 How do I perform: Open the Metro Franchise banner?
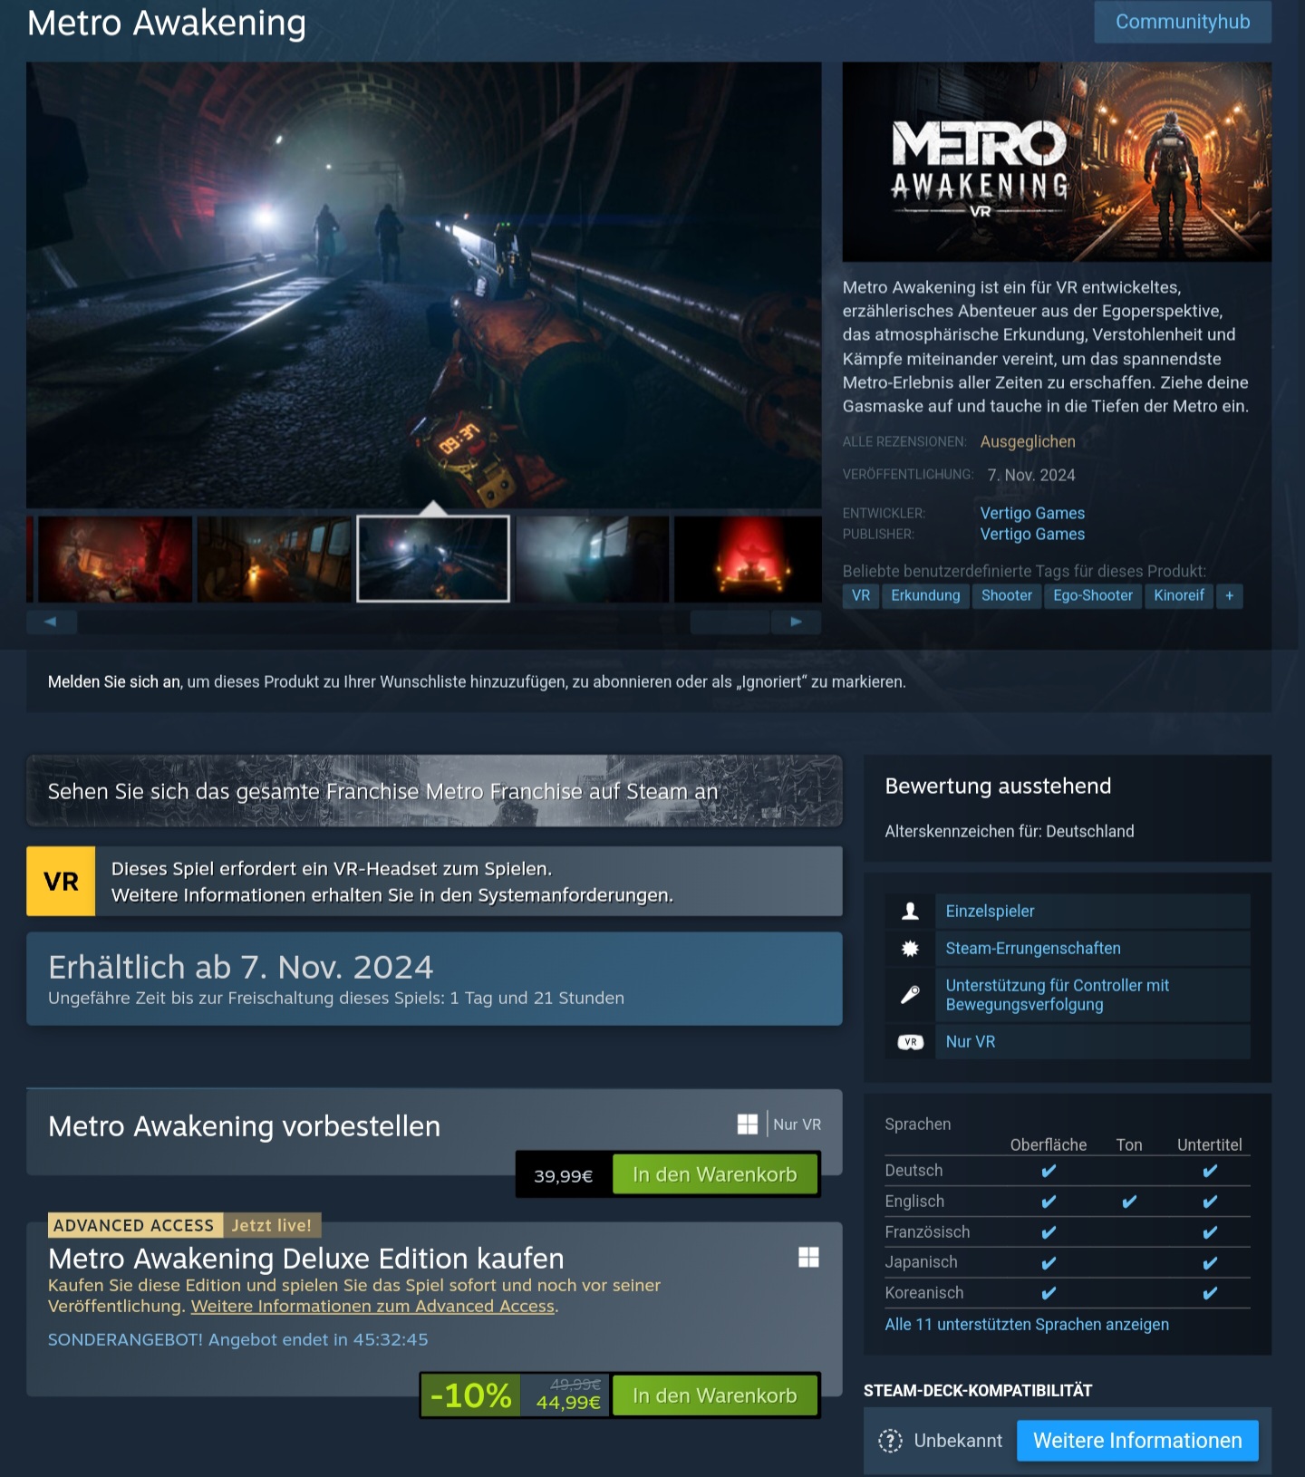pos(434,790)
